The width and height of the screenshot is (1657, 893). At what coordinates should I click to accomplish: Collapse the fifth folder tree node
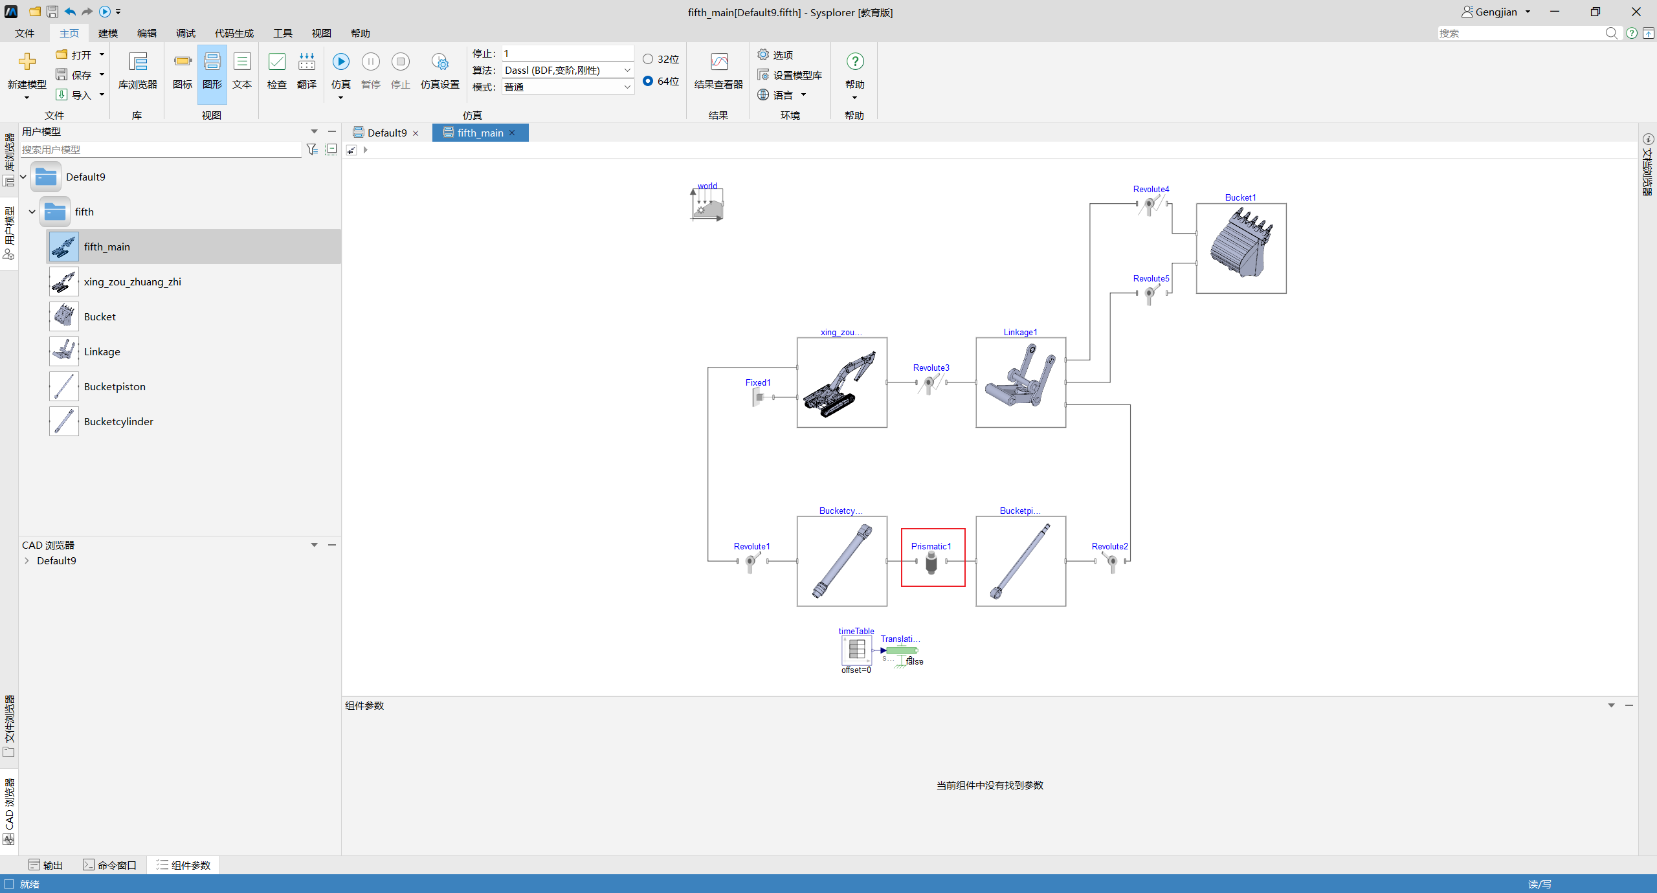pyautogui.click(x=32, y=212)
